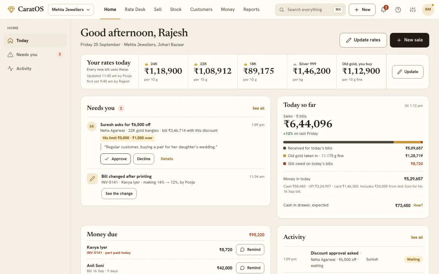Expand the Mehta Jewellers store switcher

tap(71, 9)
